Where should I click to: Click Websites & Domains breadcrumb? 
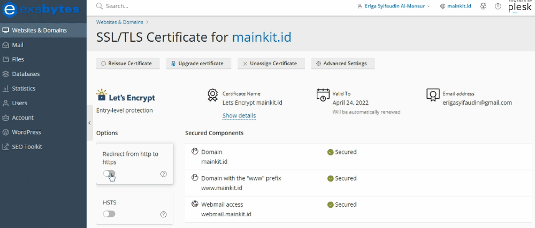point(119,22)
